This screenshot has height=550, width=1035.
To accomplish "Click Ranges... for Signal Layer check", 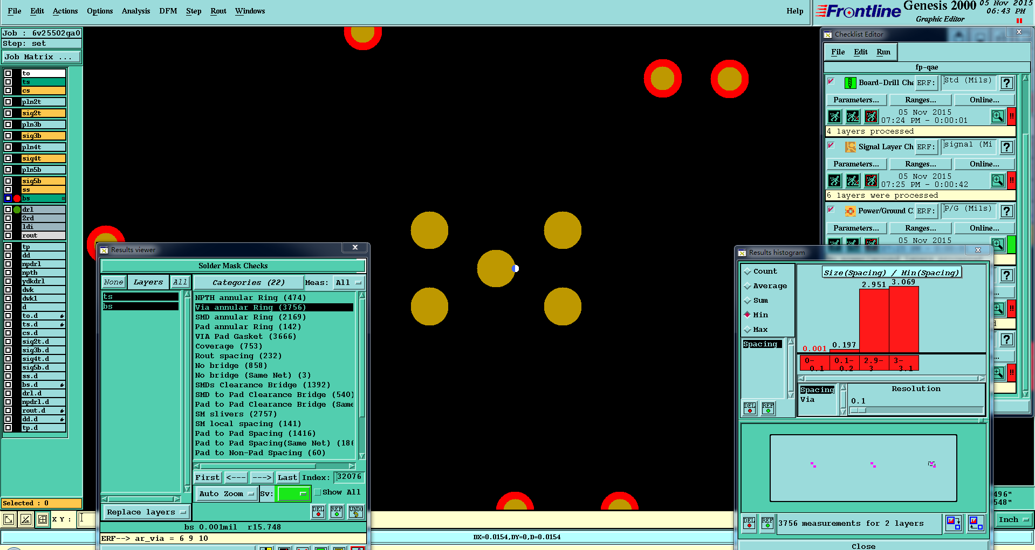I will click(921, 164).
